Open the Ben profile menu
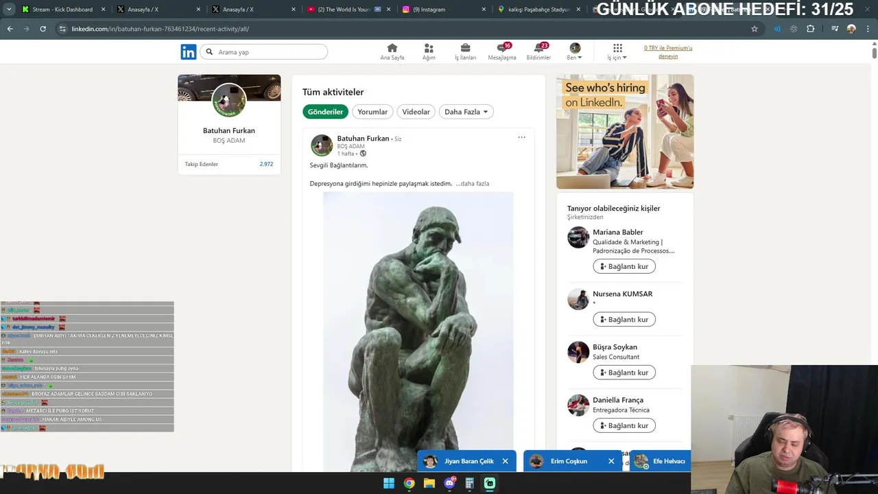878x494 pixels. pyautogui.click(x=575, y=52)
